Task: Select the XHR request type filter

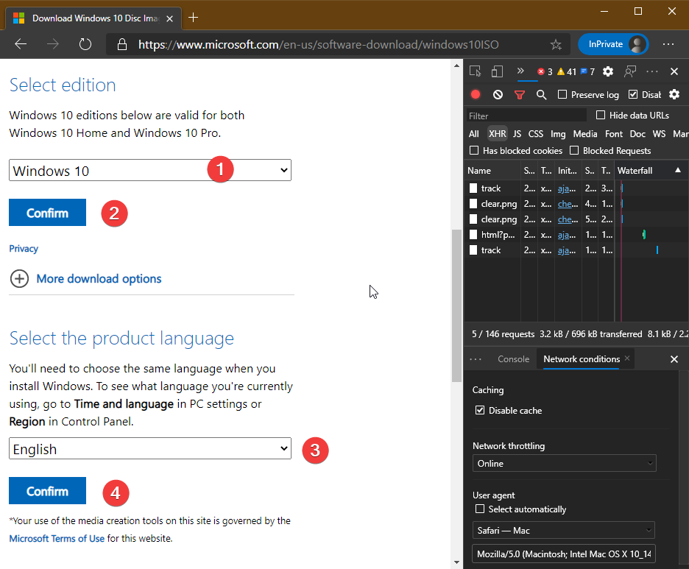Action: point(498,133)
